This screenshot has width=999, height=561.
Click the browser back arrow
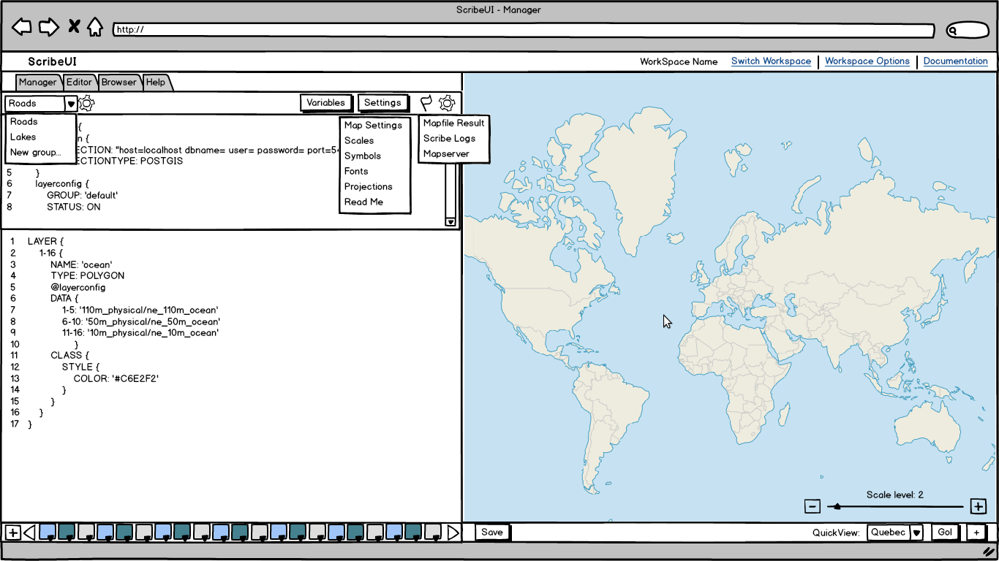coord(22,28)
